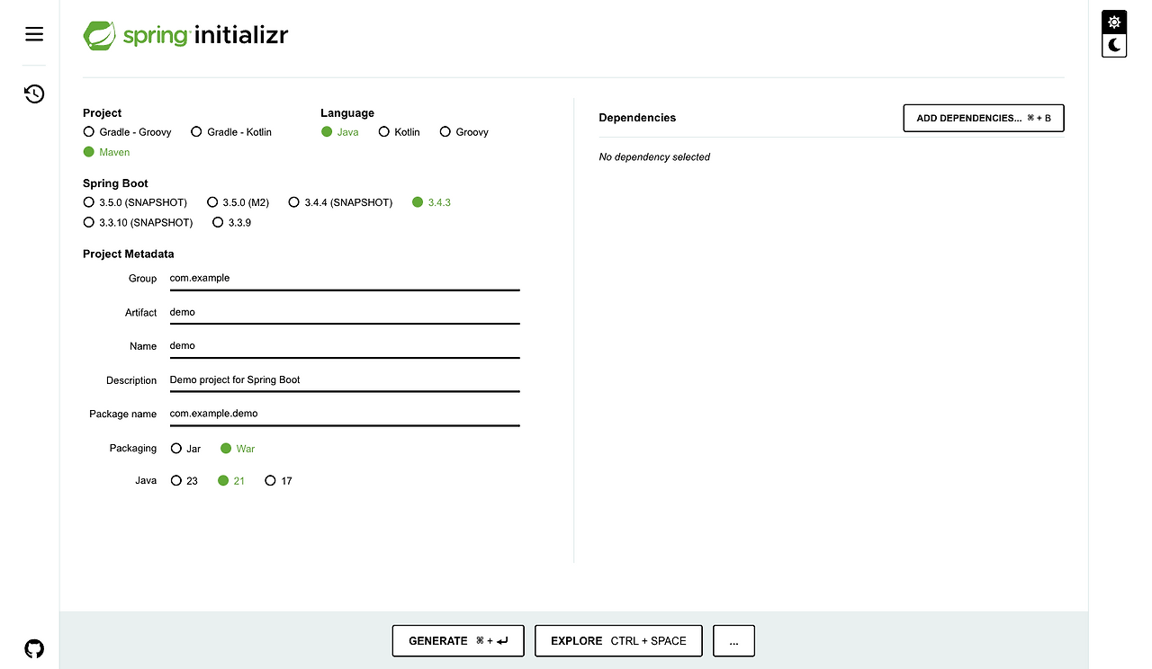Select Gradle - Kotlin project type

pyautogui.click(x=231, y=132)
